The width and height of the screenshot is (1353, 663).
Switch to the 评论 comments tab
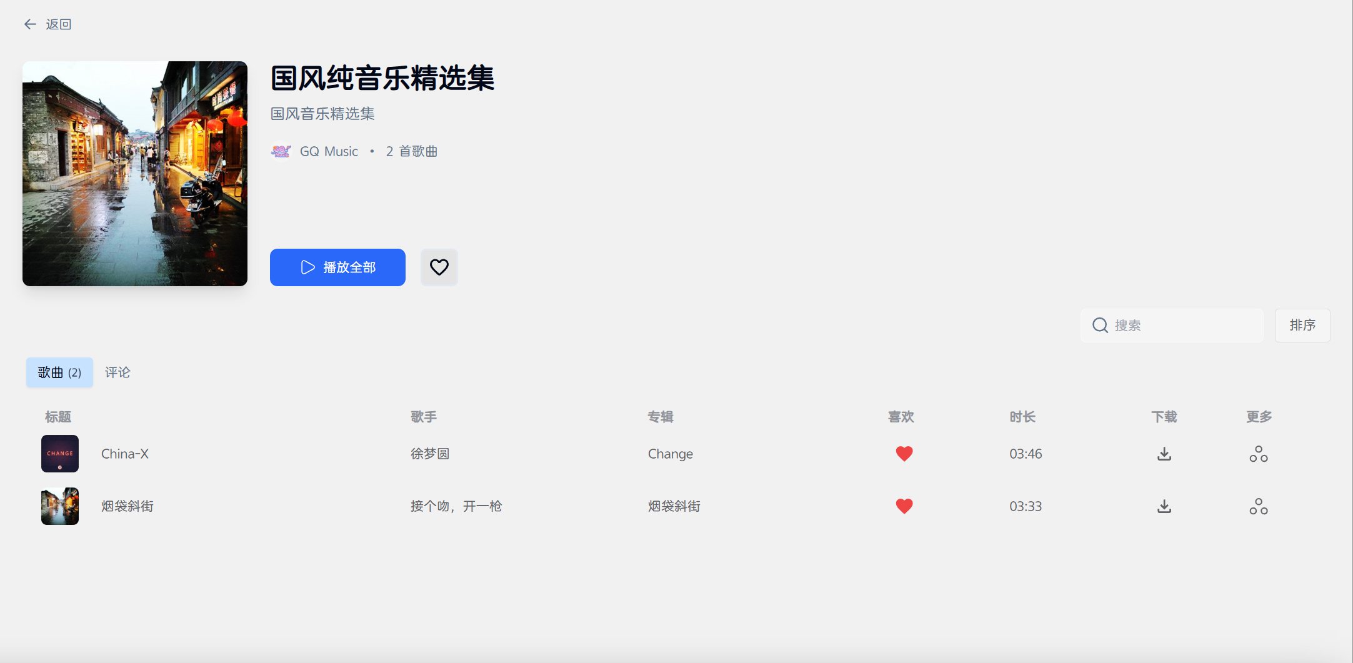117,372
